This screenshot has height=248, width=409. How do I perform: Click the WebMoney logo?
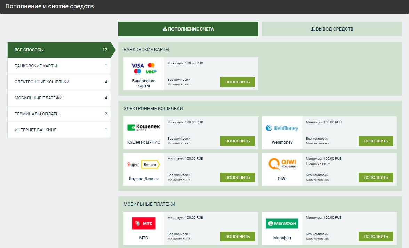click(282, 128)
